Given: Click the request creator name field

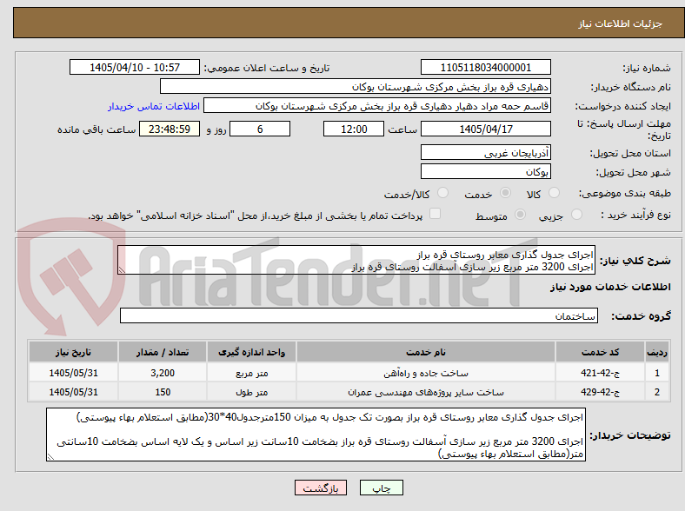Looking at the screenshot, I should tap(377, 106).
